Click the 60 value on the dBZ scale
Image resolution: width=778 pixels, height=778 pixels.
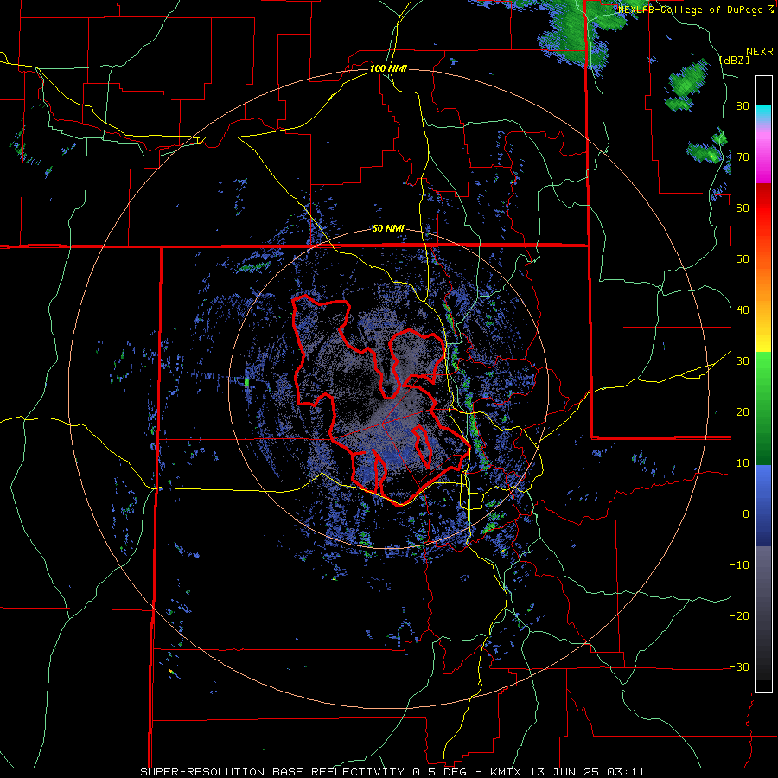pos(743,207)
